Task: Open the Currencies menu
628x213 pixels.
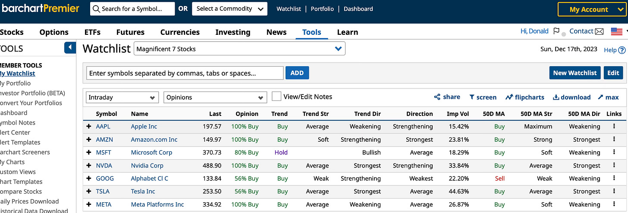Action: (180, 32)
